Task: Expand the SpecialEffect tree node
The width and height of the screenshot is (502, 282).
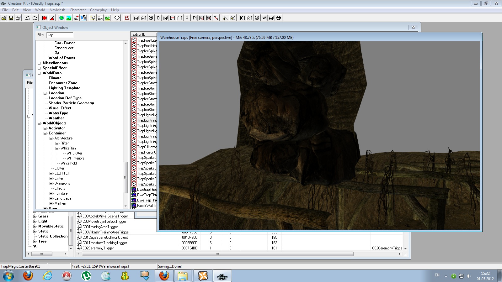Action: click(x=39, y=68)
